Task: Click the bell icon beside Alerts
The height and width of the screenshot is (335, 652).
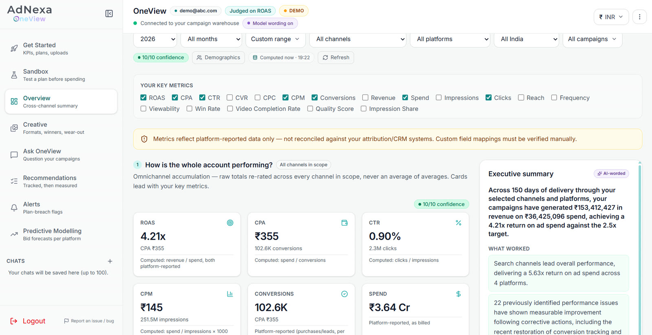Action: click(14, 208)
